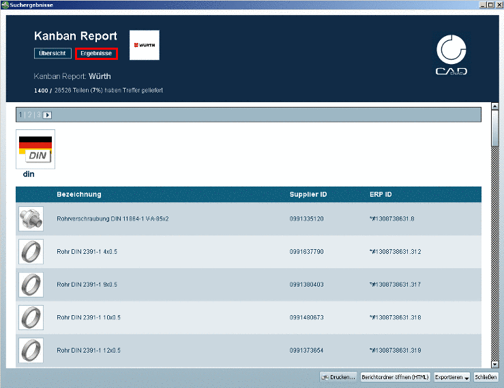Click ERP ID ending 631.312
This screenshot has width=504, height=388.
[x=396, y=252]
